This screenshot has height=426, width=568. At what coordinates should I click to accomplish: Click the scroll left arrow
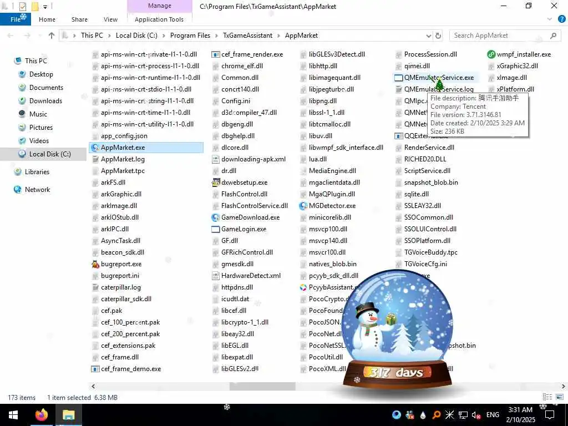coord(93,387)
